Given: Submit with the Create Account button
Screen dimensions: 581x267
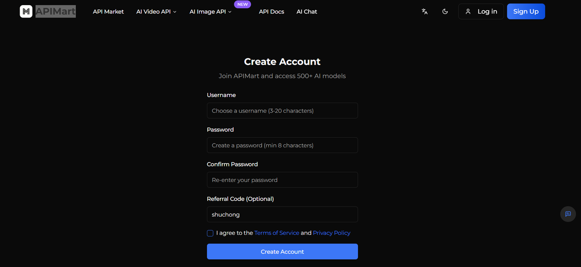Looking at the screenshot, I should (282, 251).
